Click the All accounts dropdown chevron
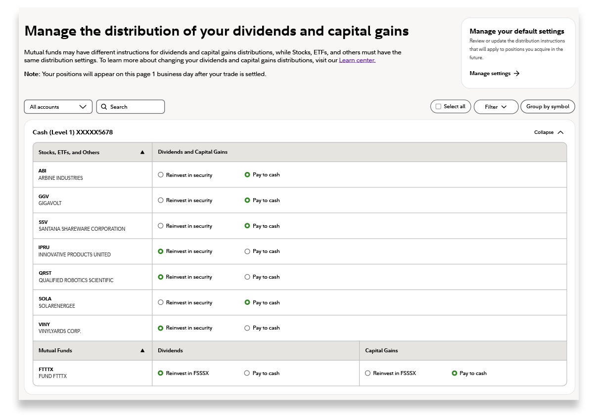Screen dimensions: 597x419 click(x=83, y=106)
